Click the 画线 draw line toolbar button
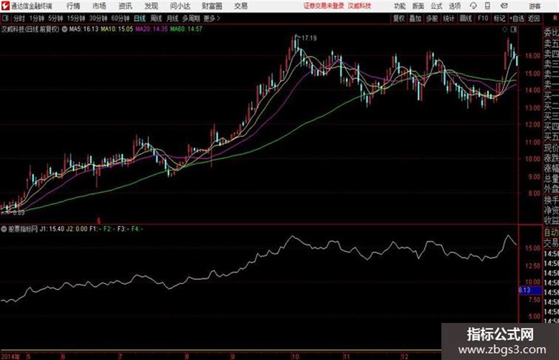Image resolution: width=559 pixels, height=360 pixels. pos(466,18)
